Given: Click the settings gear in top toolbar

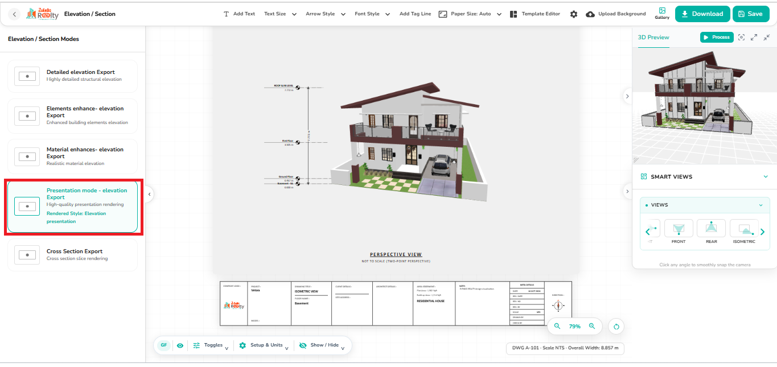Looking at the screenshot, I should pos(574,14).
